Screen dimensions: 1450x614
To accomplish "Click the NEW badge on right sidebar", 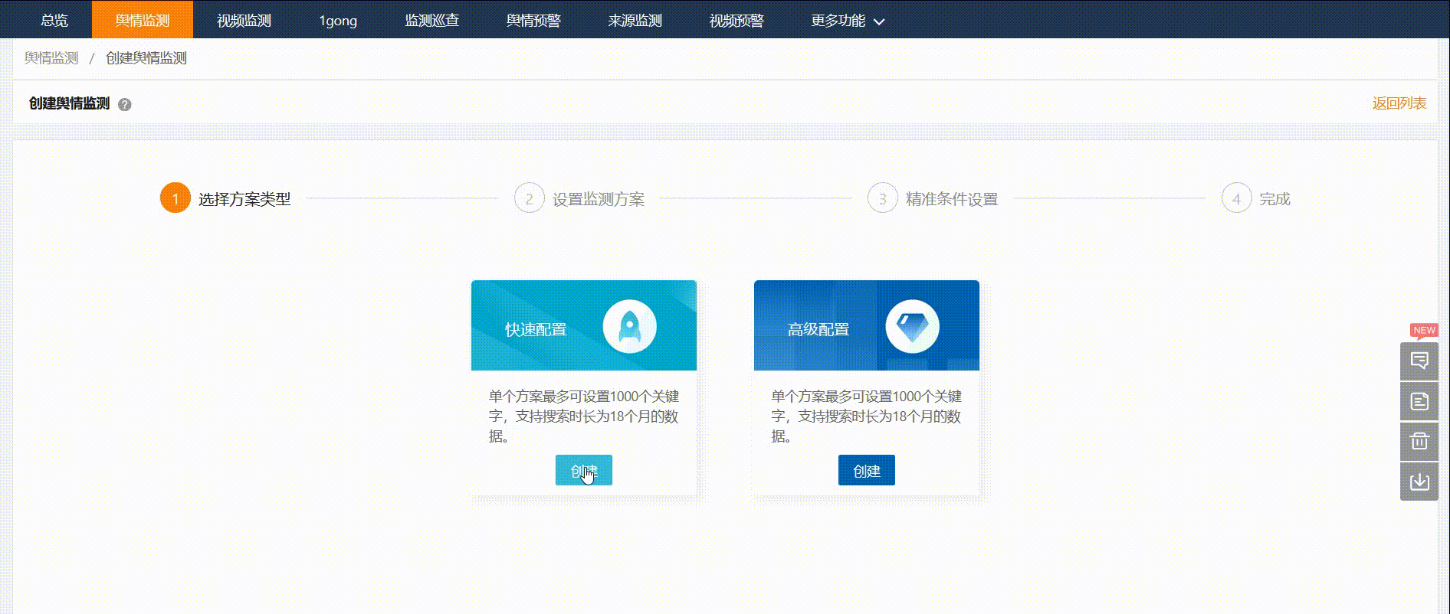I will pyautogui.click(x=1424, y=331).
